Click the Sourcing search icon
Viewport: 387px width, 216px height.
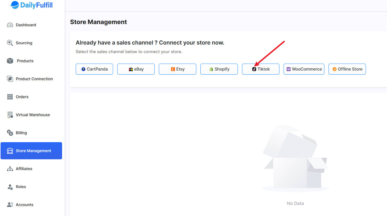(x=10, y=43)
